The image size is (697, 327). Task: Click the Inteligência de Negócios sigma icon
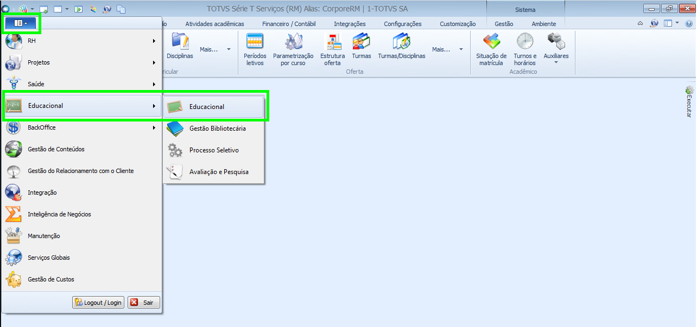coord(14,215)
